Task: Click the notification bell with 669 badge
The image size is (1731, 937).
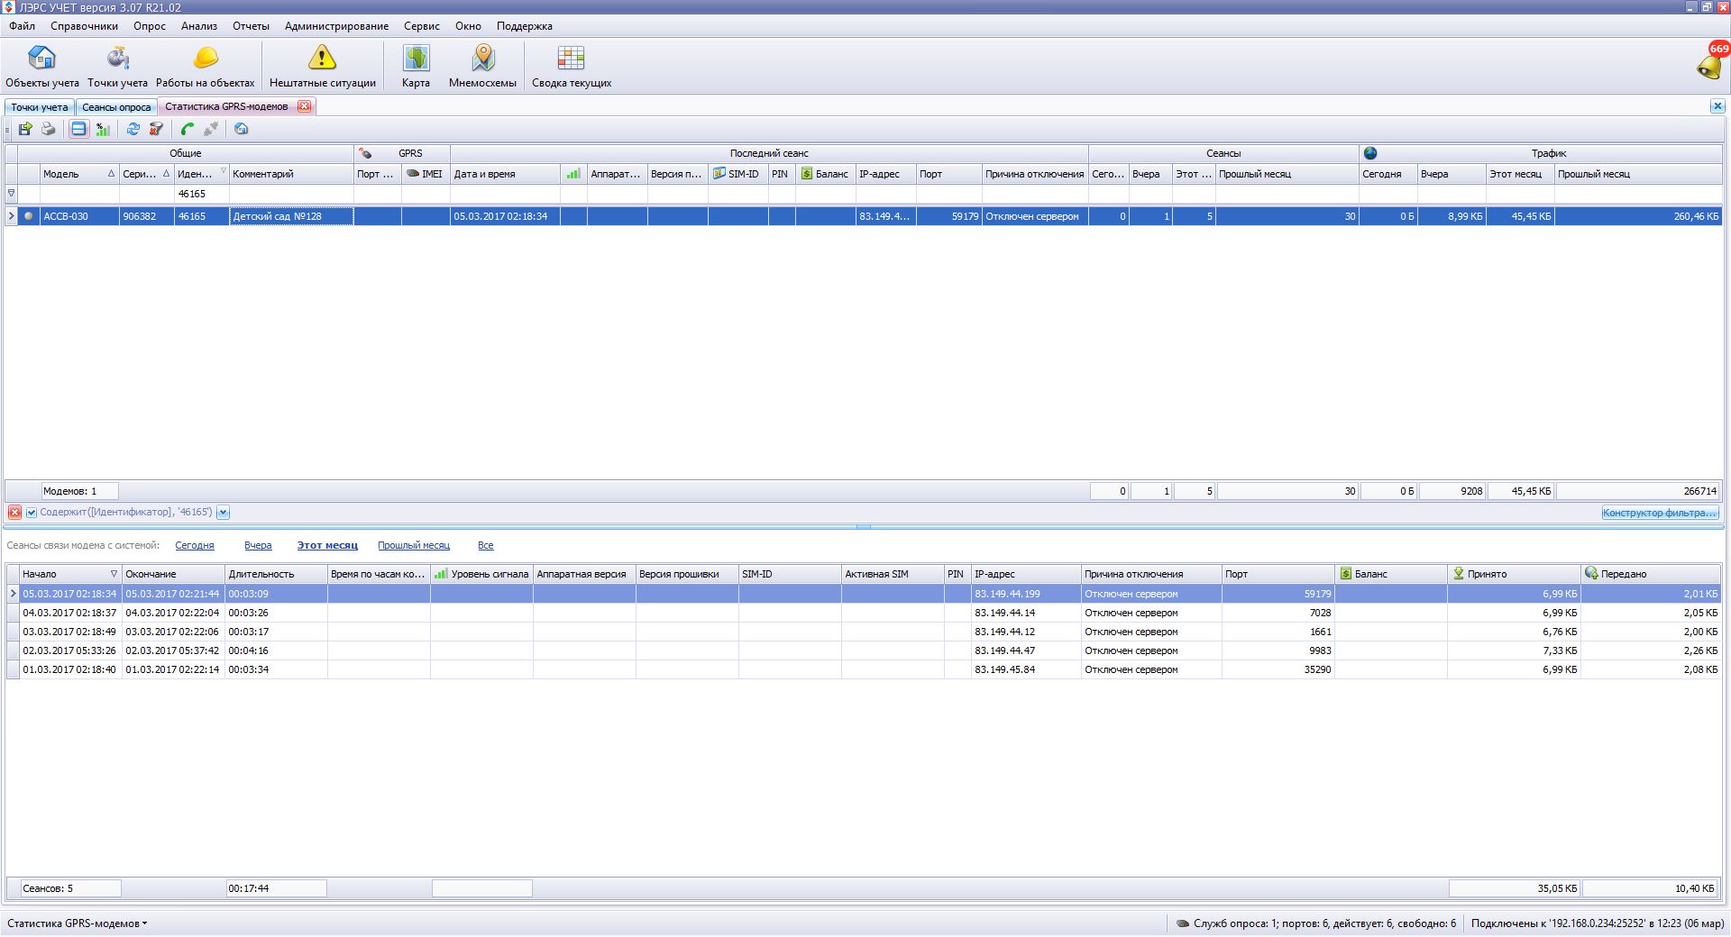Action: 1710,61
